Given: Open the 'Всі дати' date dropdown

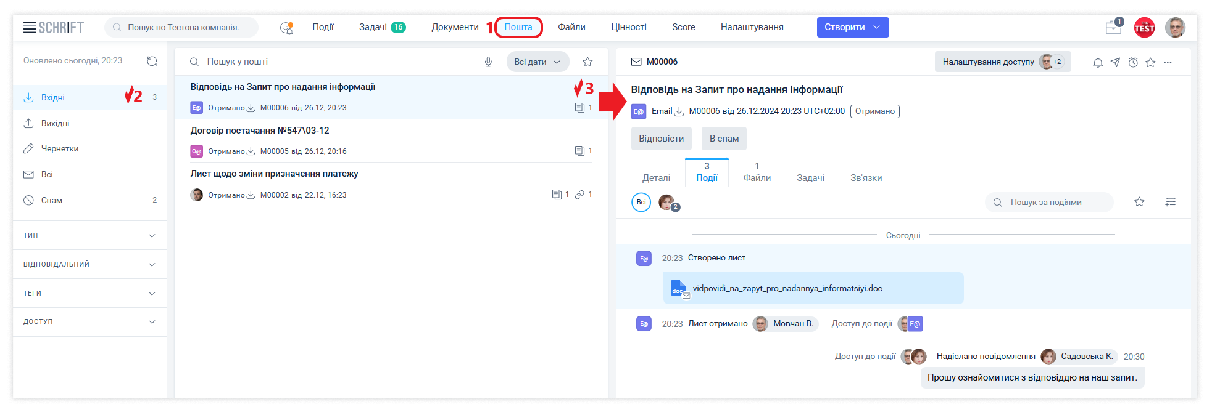Looking at the screenshot, I should click(x=538, y=62).
